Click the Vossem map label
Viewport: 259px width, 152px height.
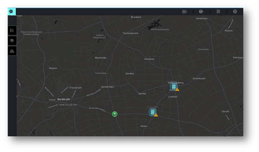click(53, 68)
